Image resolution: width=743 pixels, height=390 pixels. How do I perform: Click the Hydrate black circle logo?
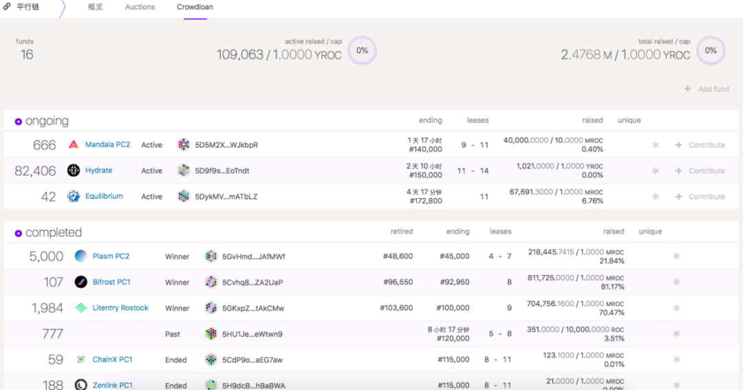click(x=74, y=170)
